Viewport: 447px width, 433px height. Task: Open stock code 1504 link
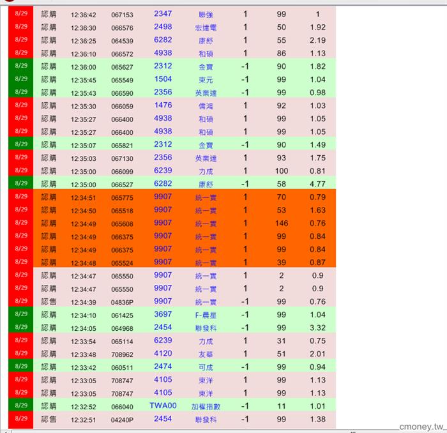(x=163, y=79)
